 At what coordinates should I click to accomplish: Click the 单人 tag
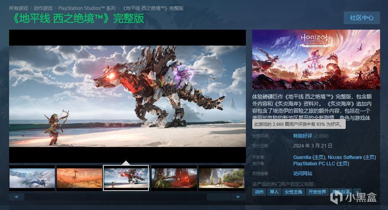coord(274,192)
